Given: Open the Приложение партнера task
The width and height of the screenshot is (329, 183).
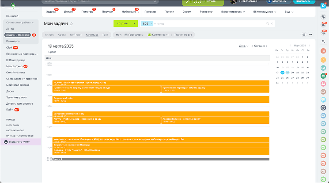Looking at the screenshot, I should click(x=215, y=89).
